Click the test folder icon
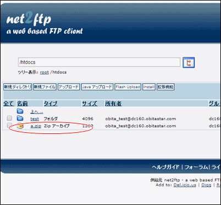This screenshot has height=205, width=221. (x=20, y=118)
